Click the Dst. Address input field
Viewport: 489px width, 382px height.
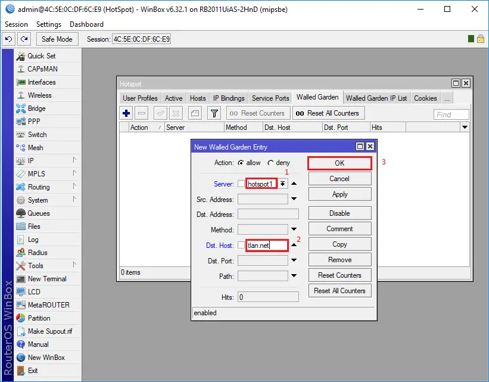tap(268, 214)
